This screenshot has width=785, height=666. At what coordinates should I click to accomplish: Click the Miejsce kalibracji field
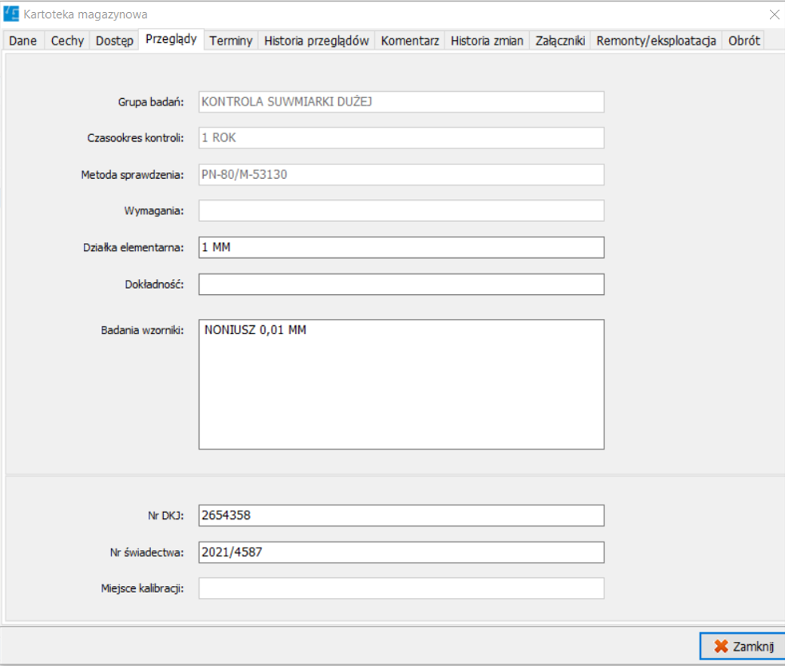[x=401, y=588]
